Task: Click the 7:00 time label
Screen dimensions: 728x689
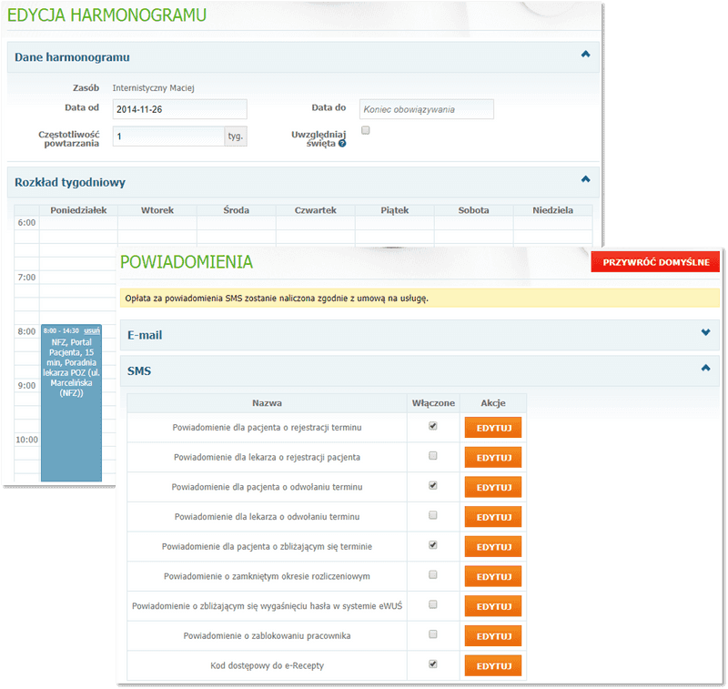Action: tap(26, 278)
